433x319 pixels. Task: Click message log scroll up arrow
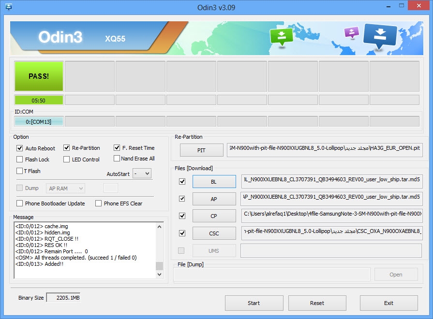tap(159, 227)
